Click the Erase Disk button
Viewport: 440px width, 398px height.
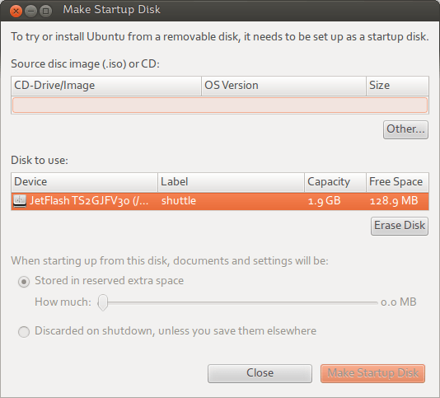point(400,226)
